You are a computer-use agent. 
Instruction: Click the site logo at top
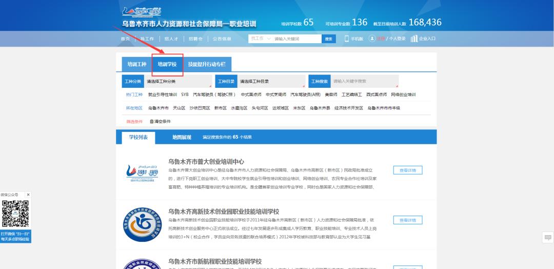(x=142, y=12)
